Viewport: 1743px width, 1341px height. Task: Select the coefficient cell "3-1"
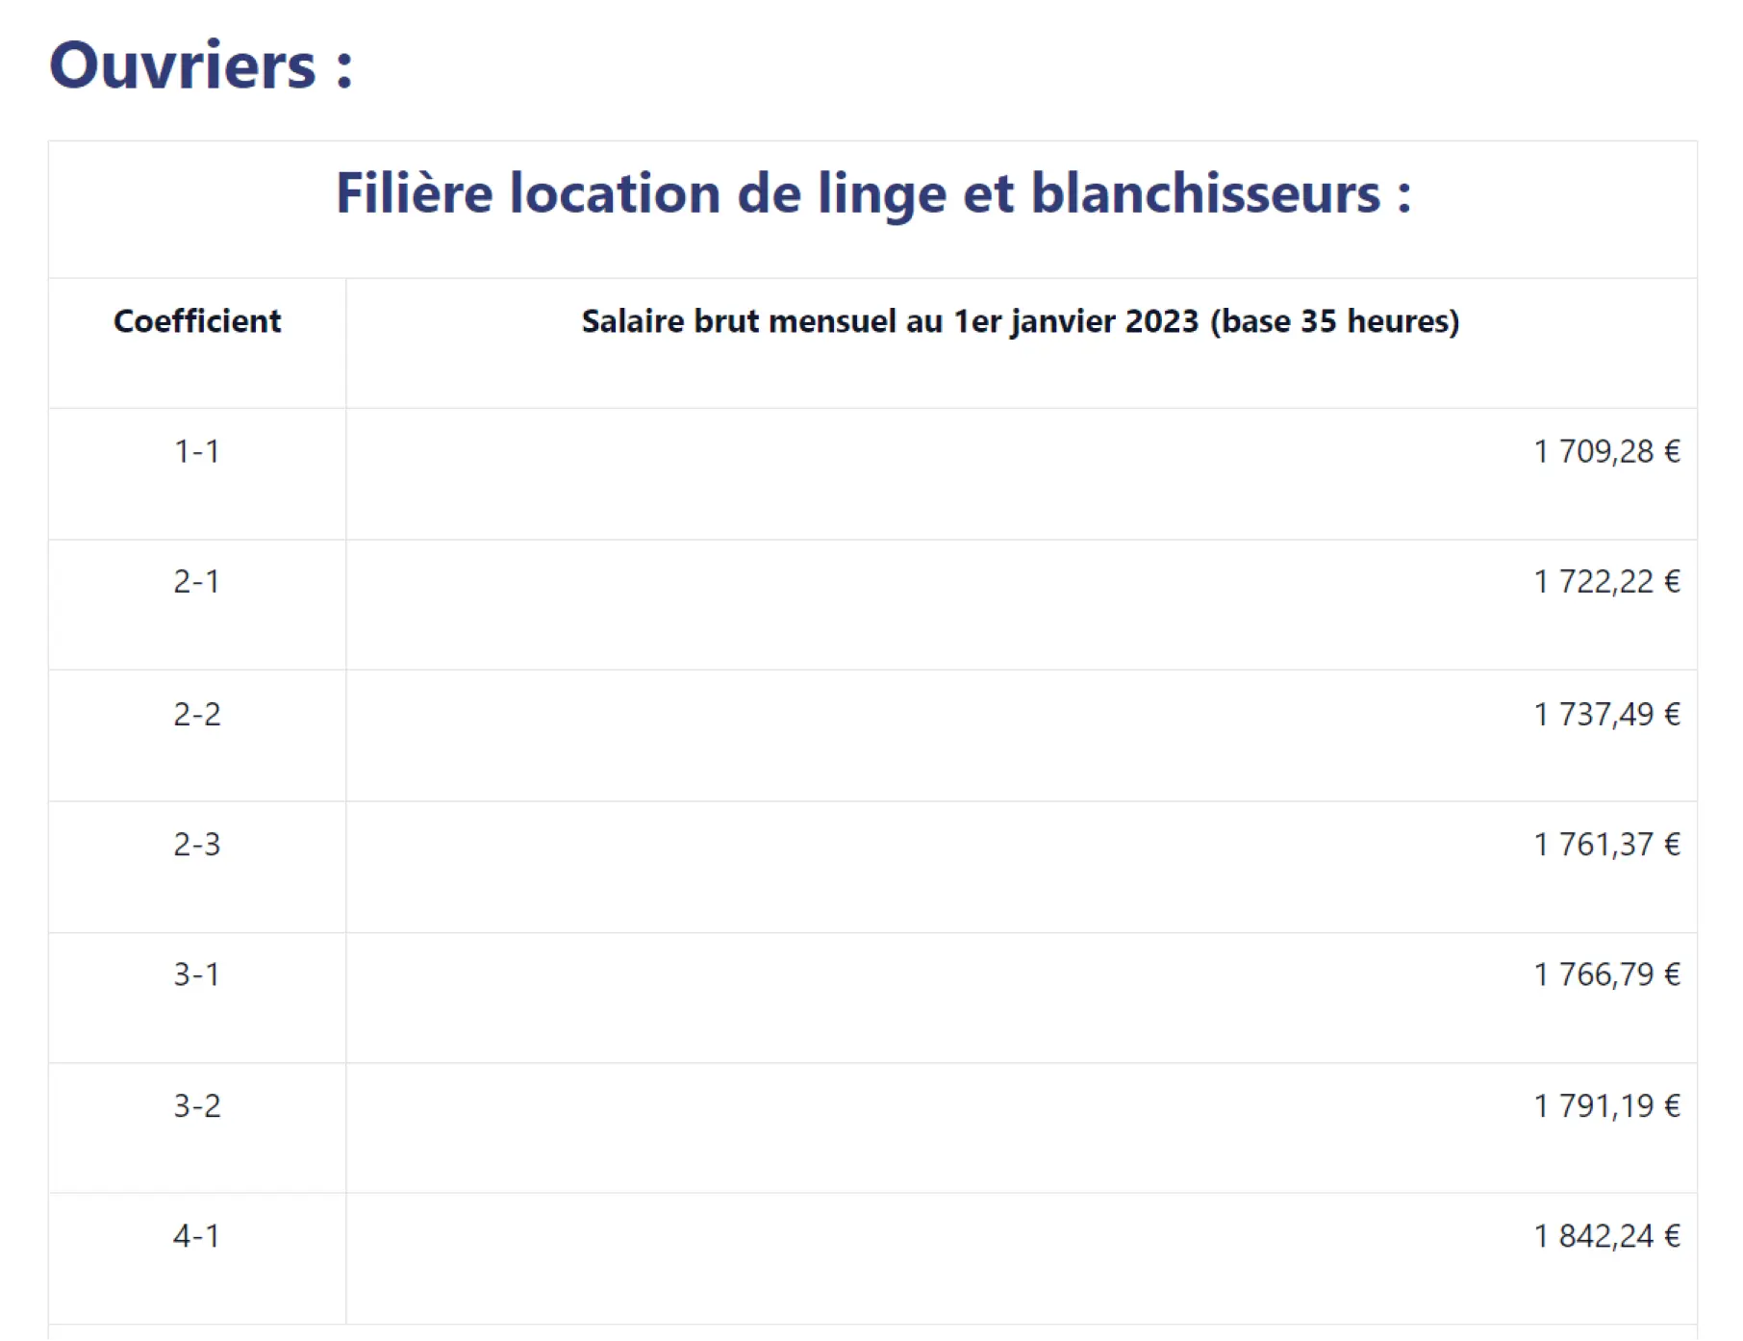(197, 974)
